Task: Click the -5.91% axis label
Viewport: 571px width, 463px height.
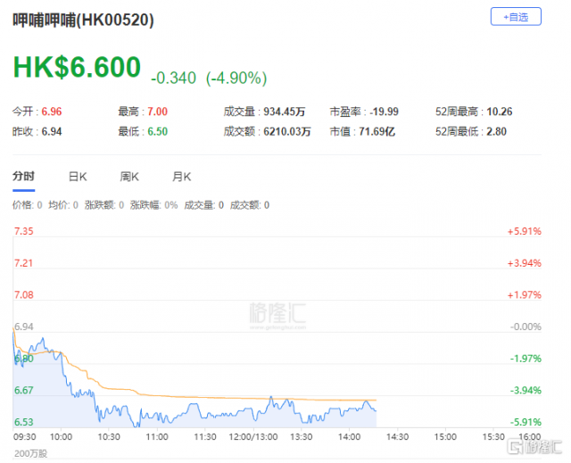Action: click(525, 422)
